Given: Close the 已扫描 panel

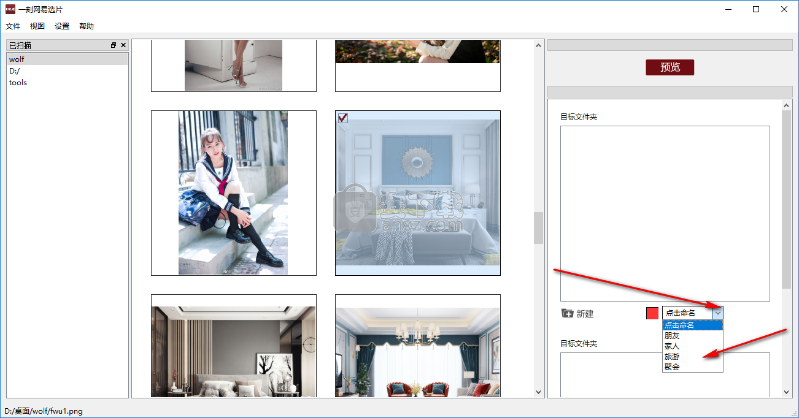Looking at the screenshot, I should click(x=123, y=45).
